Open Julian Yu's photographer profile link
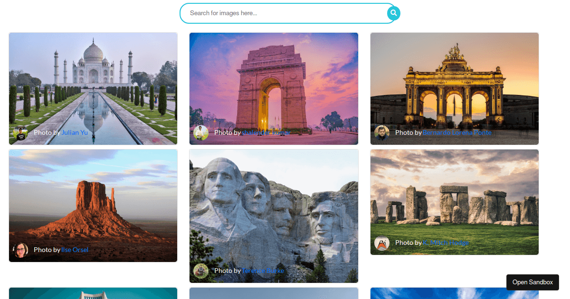 75,132
